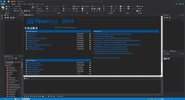This screenshot has width=185, height=100.
Task: Click the new file icon in quick access toolbar
Action: pos(4,2)
